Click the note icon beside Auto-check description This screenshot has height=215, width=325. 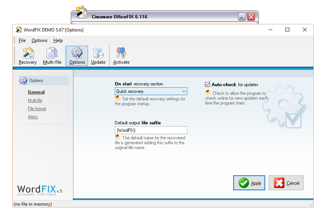click(208, 93)
